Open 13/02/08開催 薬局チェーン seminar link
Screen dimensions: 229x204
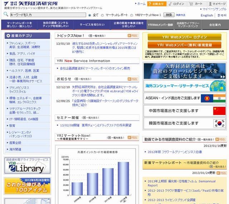click(x=96, y=125)
